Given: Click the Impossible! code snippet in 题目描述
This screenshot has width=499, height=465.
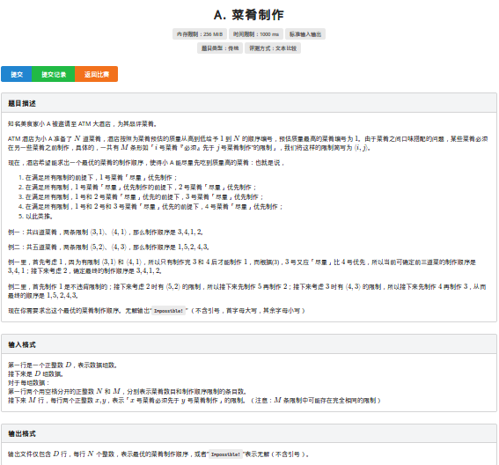Looking at the screenshot, I should point(168,311).
